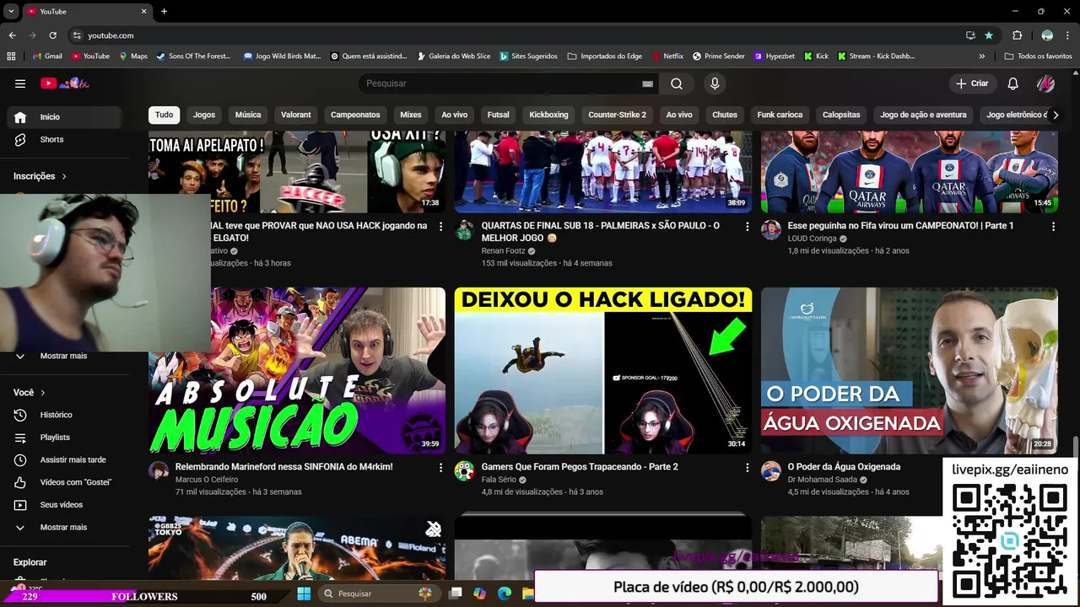Open the Windows Start button
This screenshot has width=1080, height=607.
tap(304, 594)
